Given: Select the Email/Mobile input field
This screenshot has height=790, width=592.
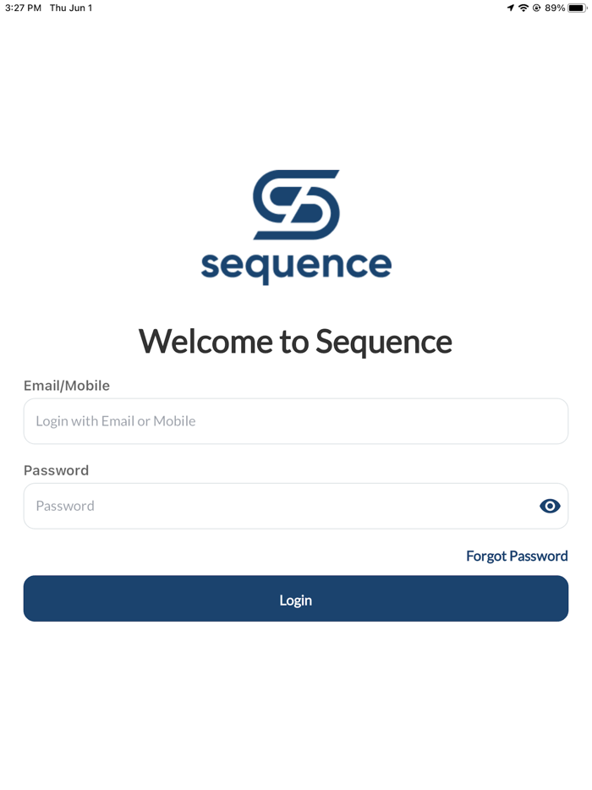Looking at the screenshot, I should (x=296, y=420).
